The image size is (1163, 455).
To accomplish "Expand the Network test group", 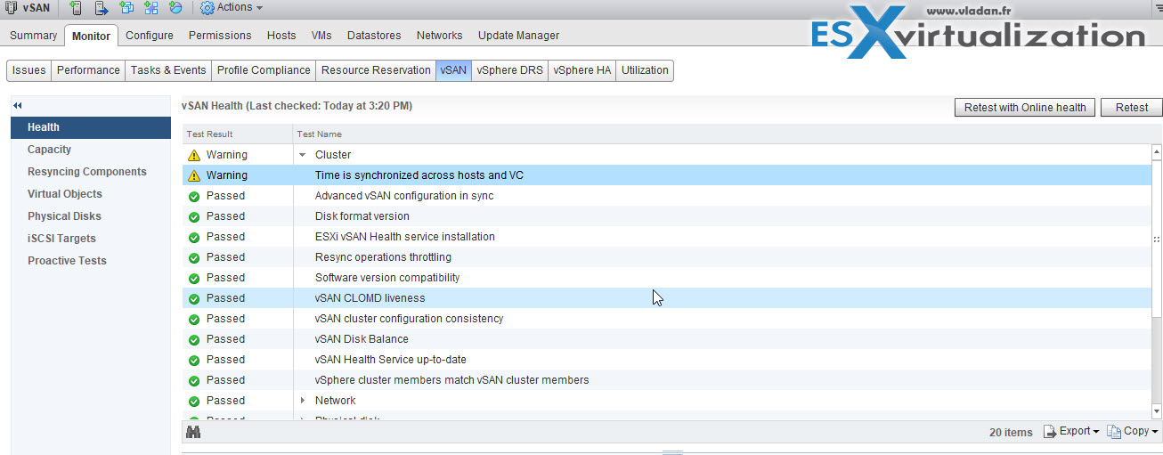I will [x=303, y=401].
